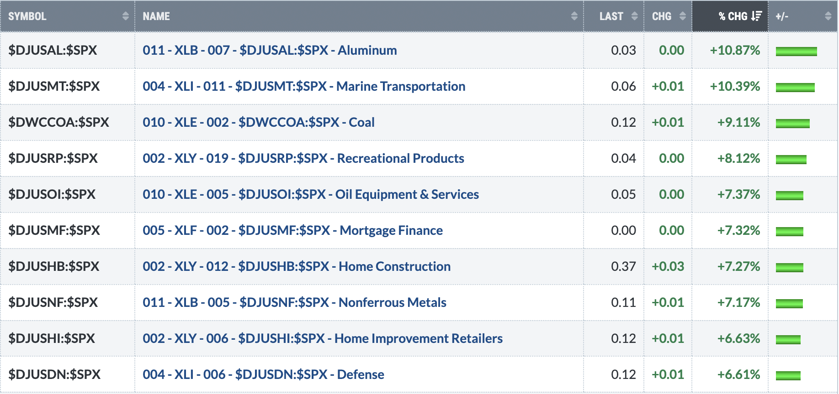Click CHG column sort arrows
The image size is (839, 394).
(x=683, y=16)
